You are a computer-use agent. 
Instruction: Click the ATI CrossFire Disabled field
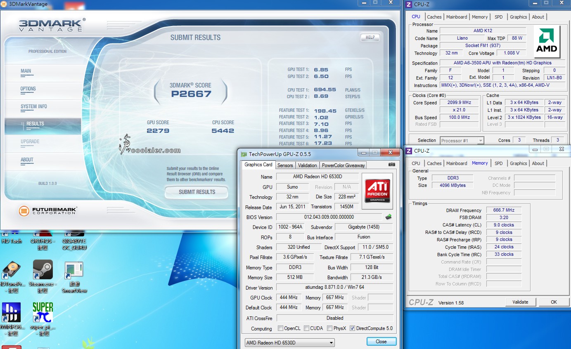335,318
